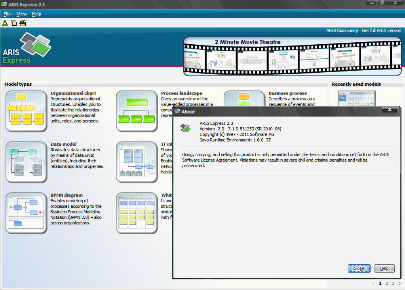Dismiss the About dialog with its X button
The height and width of the screenshot is (290, 405).
point(390,109)
